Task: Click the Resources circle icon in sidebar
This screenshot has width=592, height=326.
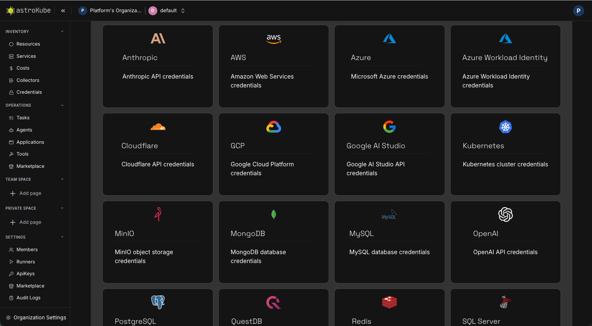Action: click(11, 44)
